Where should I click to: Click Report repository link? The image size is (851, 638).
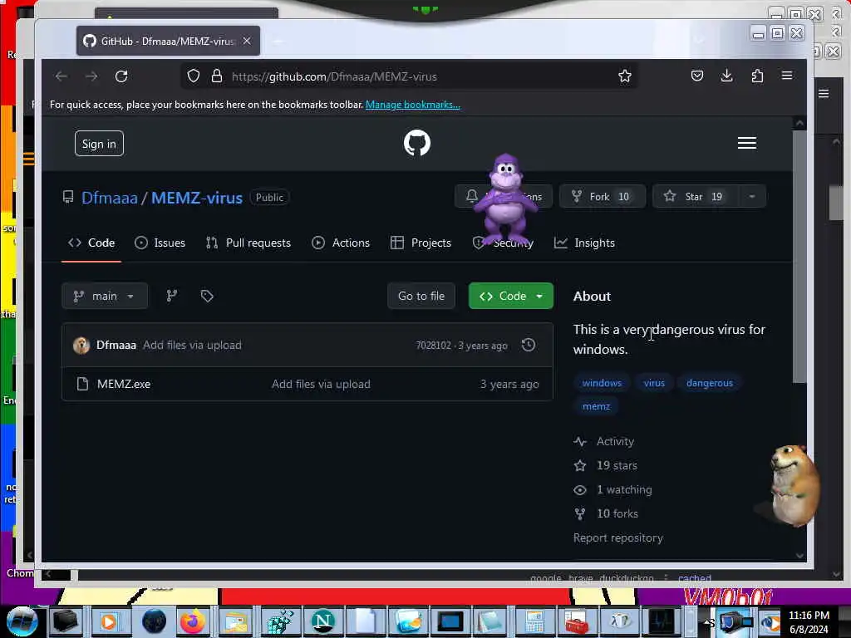tap(618, 537)
